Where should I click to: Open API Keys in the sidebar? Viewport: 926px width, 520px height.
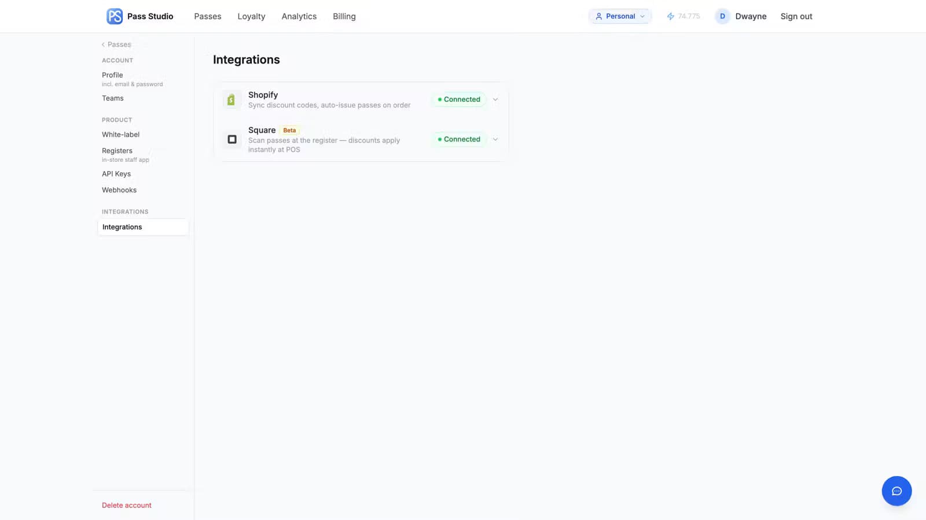pos(116,174)
